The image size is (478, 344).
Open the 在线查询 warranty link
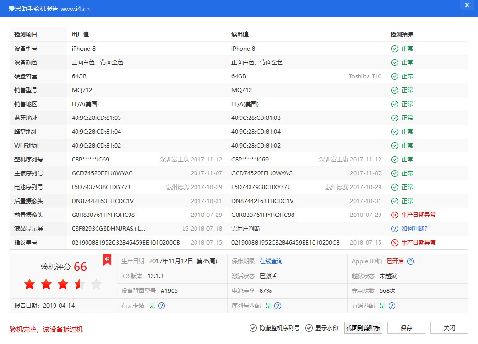[x=271, y=261]
